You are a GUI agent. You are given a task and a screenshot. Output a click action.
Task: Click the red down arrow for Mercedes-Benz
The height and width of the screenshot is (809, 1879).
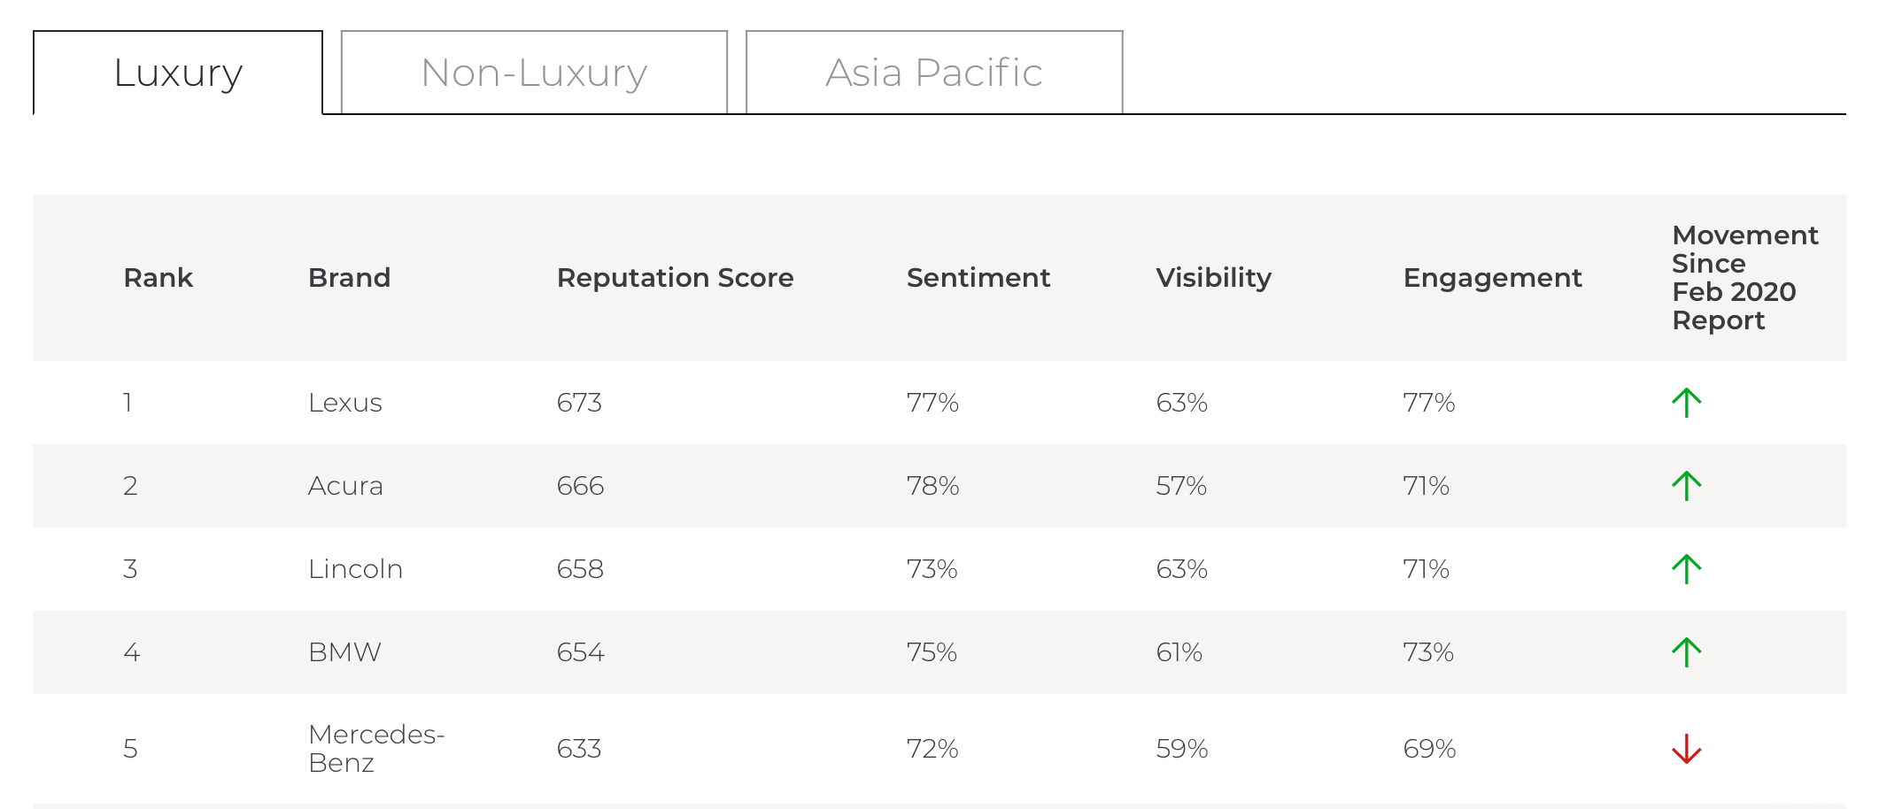pos(1686,749)
